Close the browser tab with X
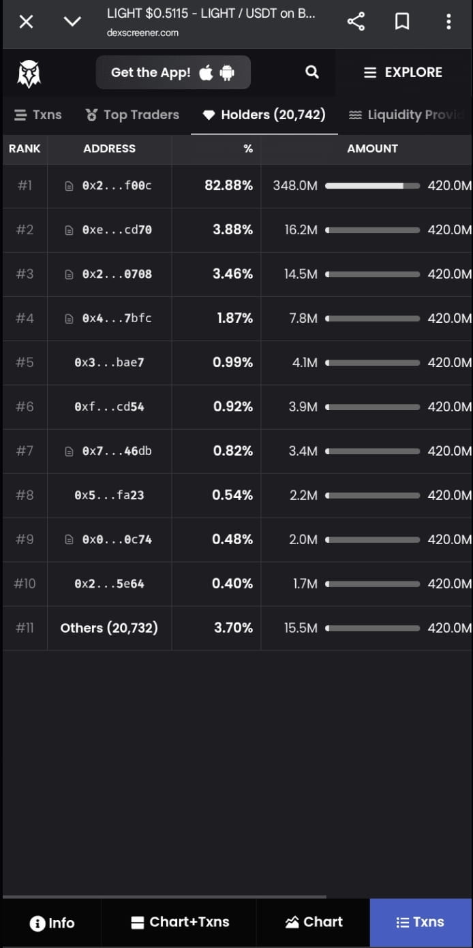Viewport: 473px width, 948px height. point(26,22)
